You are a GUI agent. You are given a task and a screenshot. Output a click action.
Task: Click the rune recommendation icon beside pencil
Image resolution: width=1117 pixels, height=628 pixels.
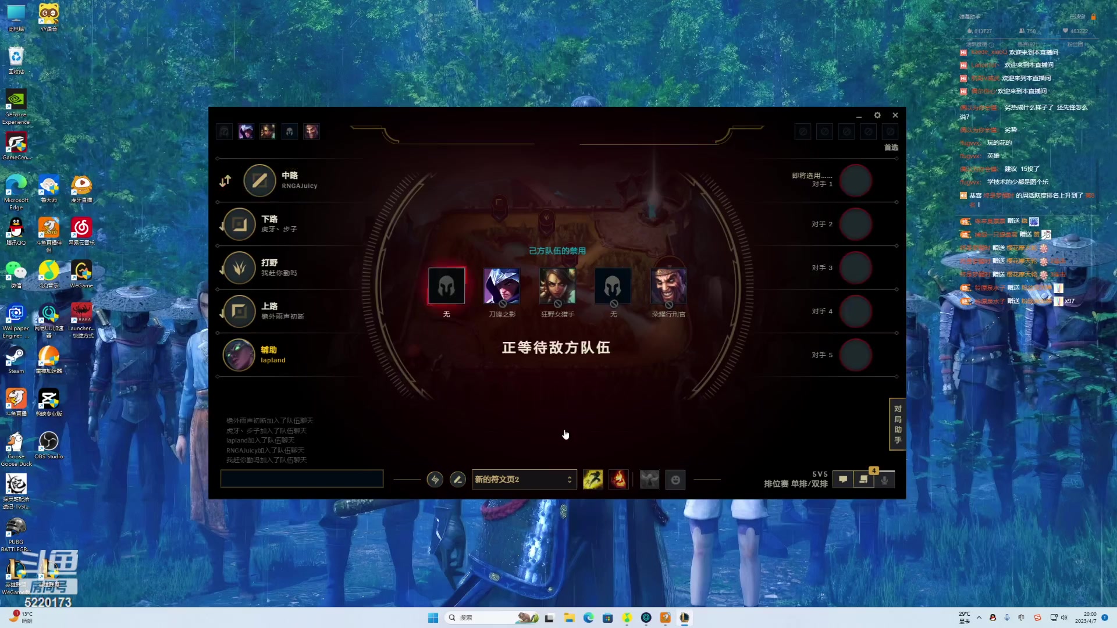point(435,480)
